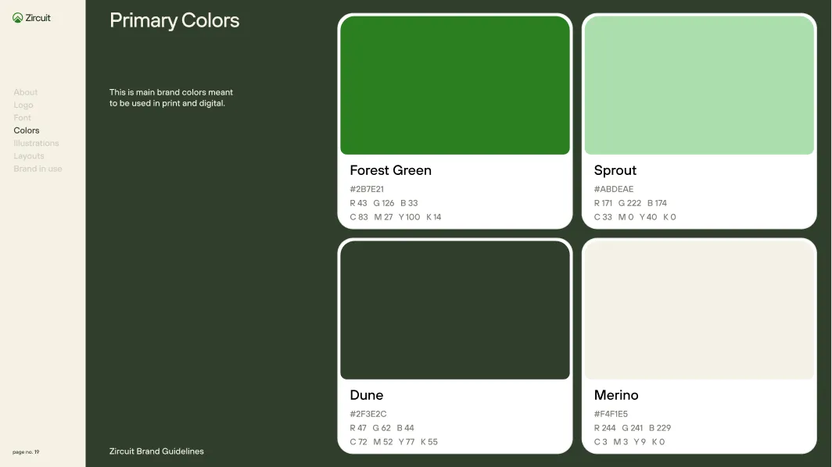Select the Forest Green color swatch
This screenshot has height=467, width=832.
tap(454, 84)
